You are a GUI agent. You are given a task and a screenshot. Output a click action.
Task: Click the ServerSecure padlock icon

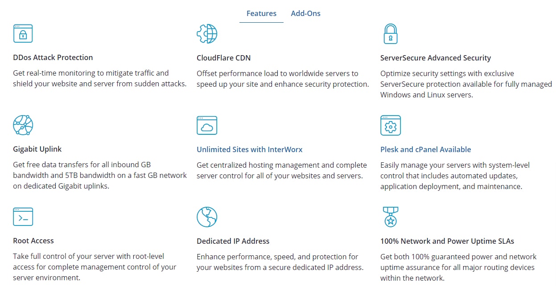[x=391, y=34]
